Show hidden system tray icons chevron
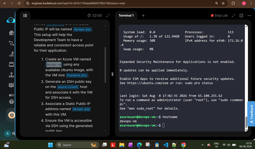The image size is (255, 149). 203,145
